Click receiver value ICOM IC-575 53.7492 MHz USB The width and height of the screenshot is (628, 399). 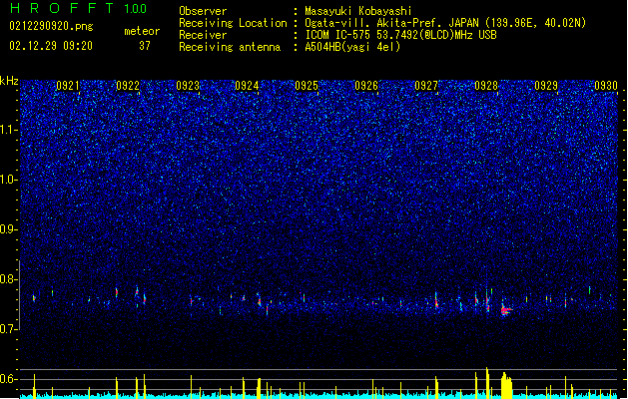400,35
